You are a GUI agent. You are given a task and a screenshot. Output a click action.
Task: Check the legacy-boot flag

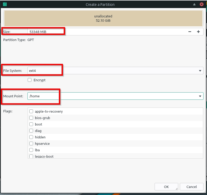click(31, 156)
